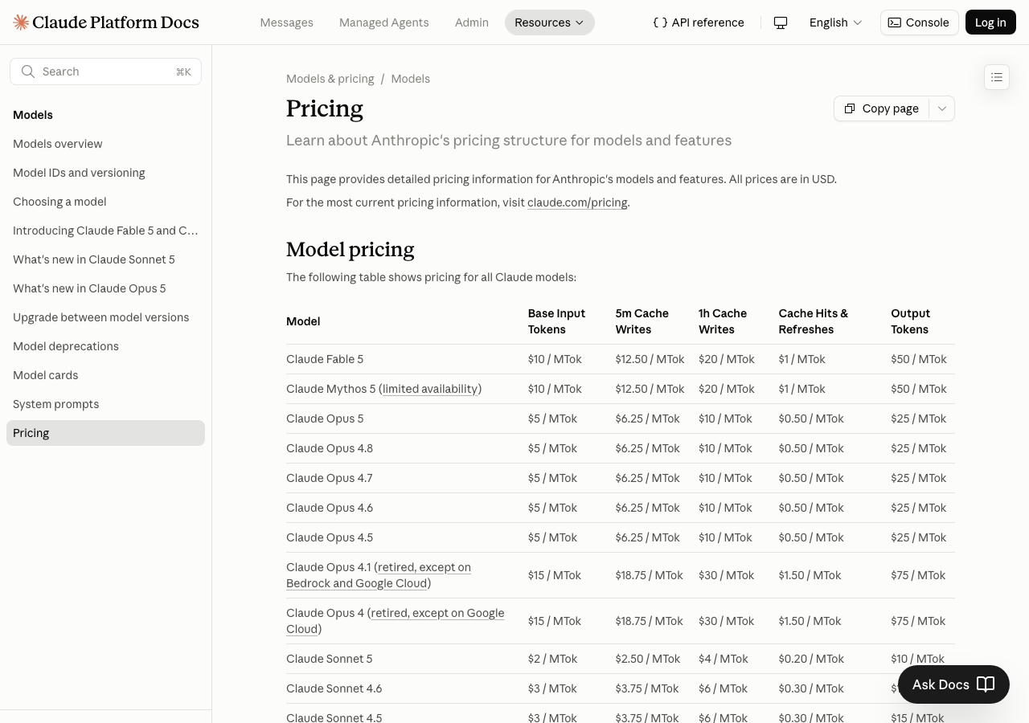1029x723 pixels.
Task: Click Claude Sonnet 5's $2 / MTok input price
Action: (x=552, y=659)
